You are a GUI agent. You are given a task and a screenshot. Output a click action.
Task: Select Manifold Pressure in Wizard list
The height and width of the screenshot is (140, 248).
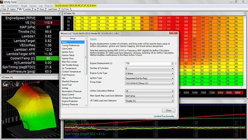pyautogui.click(x=70, y=81)
